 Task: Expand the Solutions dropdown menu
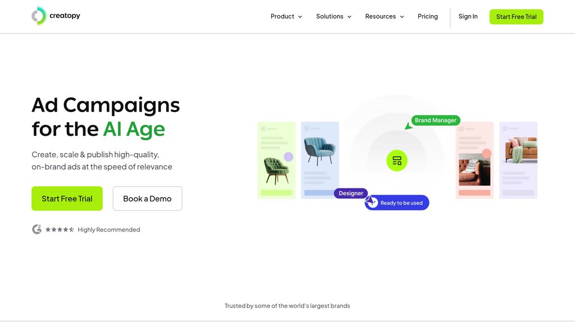[x=334, y=17]
